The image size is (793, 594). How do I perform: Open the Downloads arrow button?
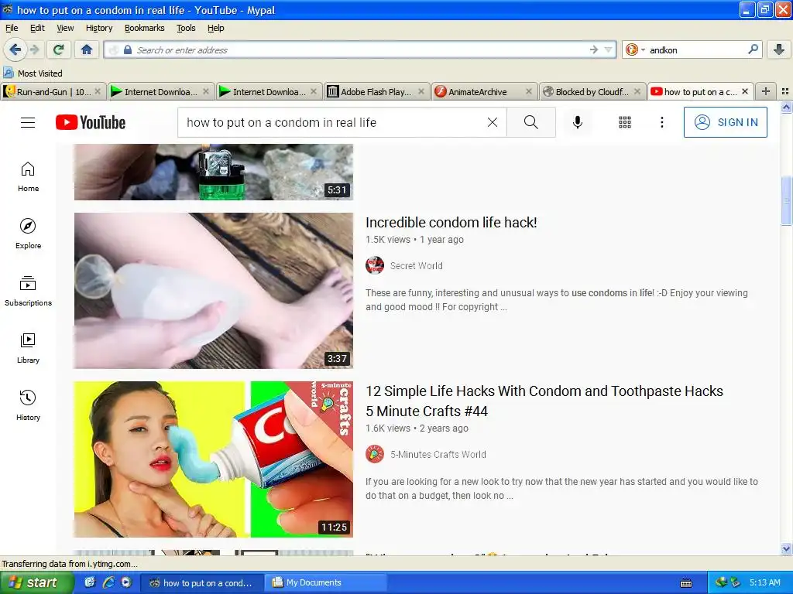click(779, 49)
